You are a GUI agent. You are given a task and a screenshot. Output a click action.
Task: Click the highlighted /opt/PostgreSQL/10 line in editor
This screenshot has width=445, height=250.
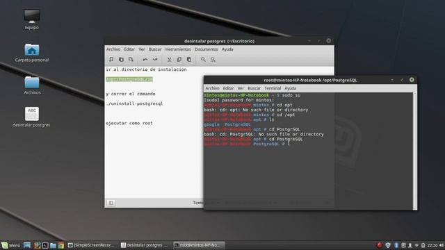129,79
